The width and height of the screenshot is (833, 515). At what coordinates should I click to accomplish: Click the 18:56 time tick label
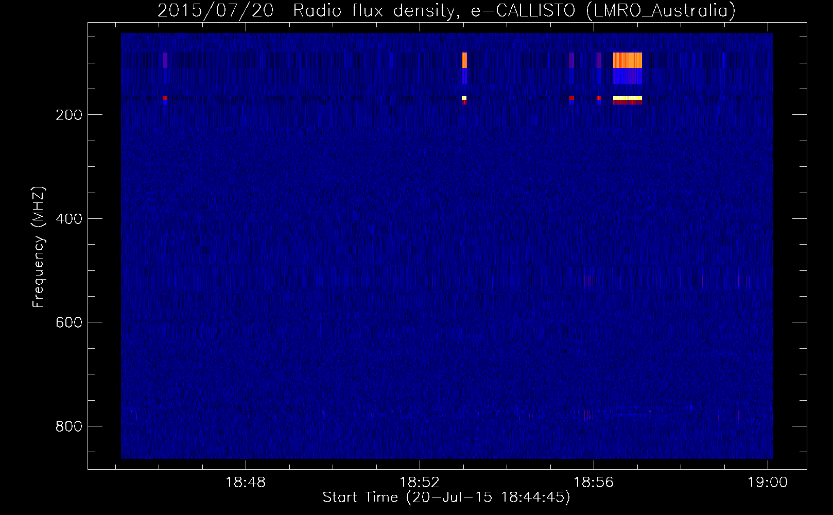point(594,483)
